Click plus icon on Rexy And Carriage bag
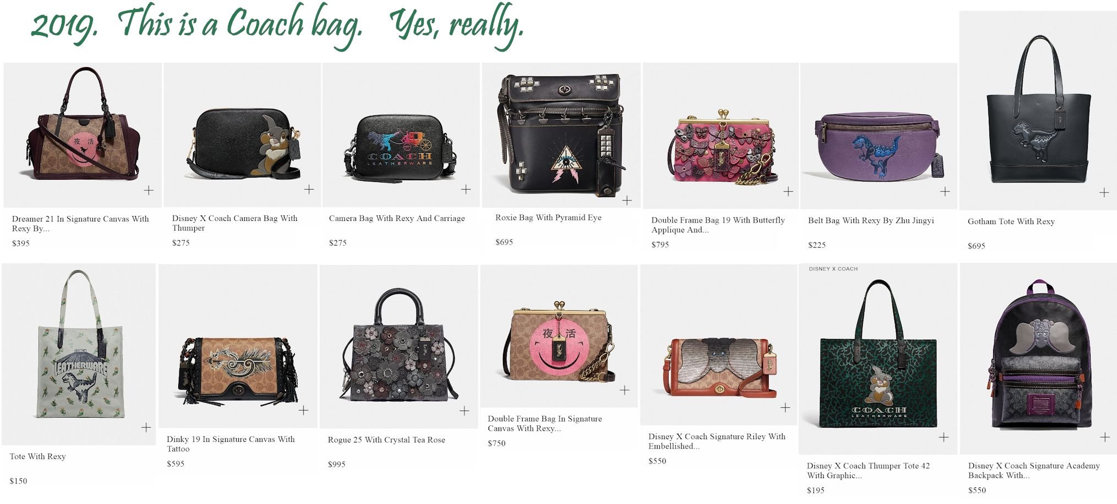Screen dimensions: 1117x504 pos(466,189)
